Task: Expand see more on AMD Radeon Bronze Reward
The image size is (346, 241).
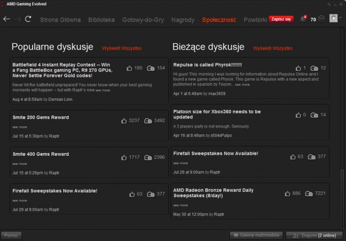Action: point(180,205)
